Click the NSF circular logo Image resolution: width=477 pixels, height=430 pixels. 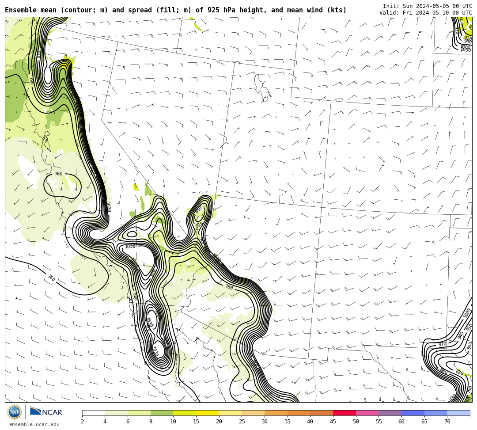pyautogui.click(x=14, y=412)
